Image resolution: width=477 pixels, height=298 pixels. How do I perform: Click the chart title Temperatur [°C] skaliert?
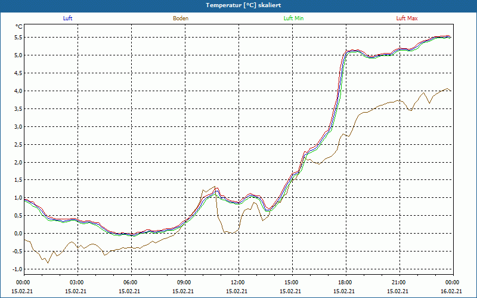pos(243,5)
